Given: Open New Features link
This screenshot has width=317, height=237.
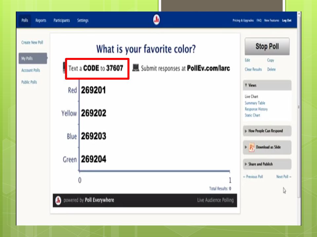Looking at the screenshot, I should click(x=271, y=20).
